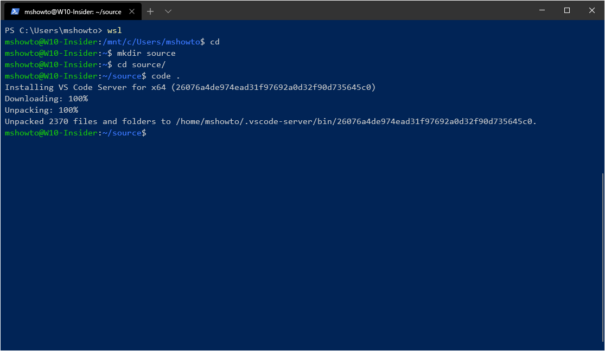Open a new tab with the plus icon
Image resolution: width=605 pixels, height=351 pixels.
tap(150, 11)
